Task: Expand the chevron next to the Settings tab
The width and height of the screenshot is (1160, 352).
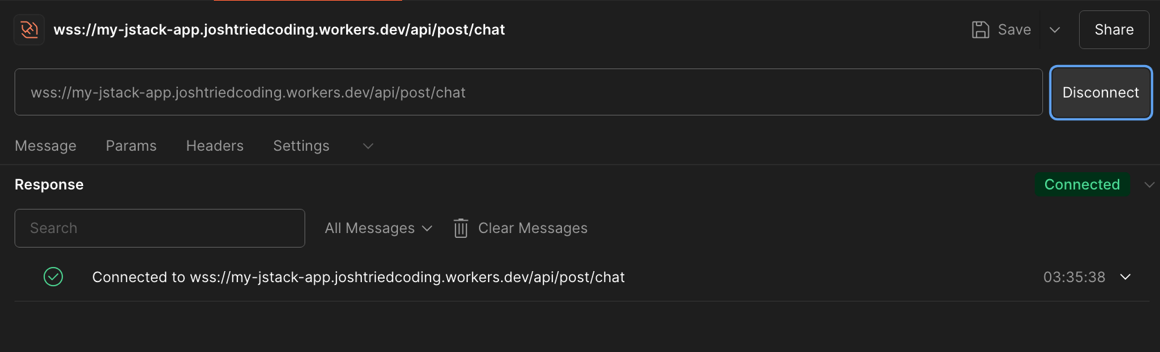Action: [368, 146]
